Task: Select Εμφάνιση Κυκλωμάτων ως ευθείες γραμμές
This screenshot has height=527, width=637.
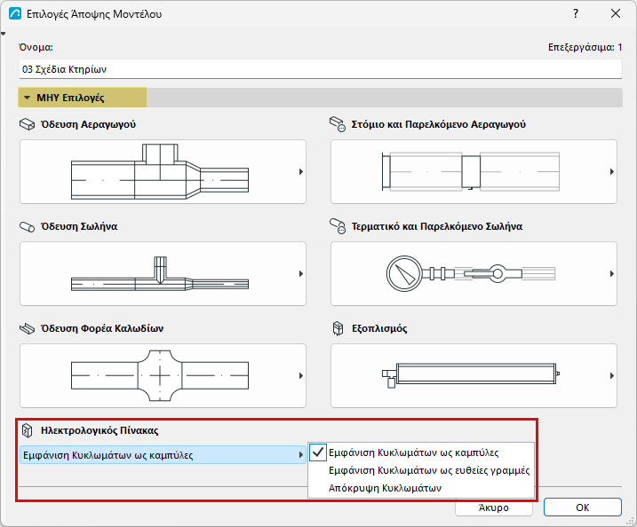Action: (x=421, y=470)
